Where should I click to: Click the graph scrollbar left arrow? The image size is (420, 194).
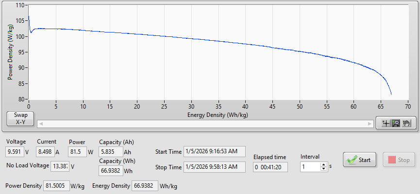(x=41, y=123)
